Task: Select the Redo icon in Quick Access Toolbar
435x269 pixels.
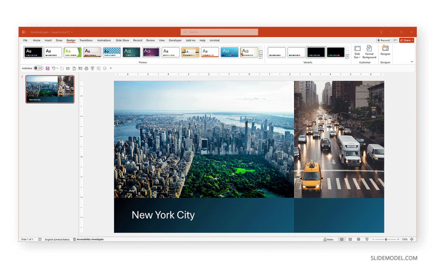Action: click(x=62, y=68)
